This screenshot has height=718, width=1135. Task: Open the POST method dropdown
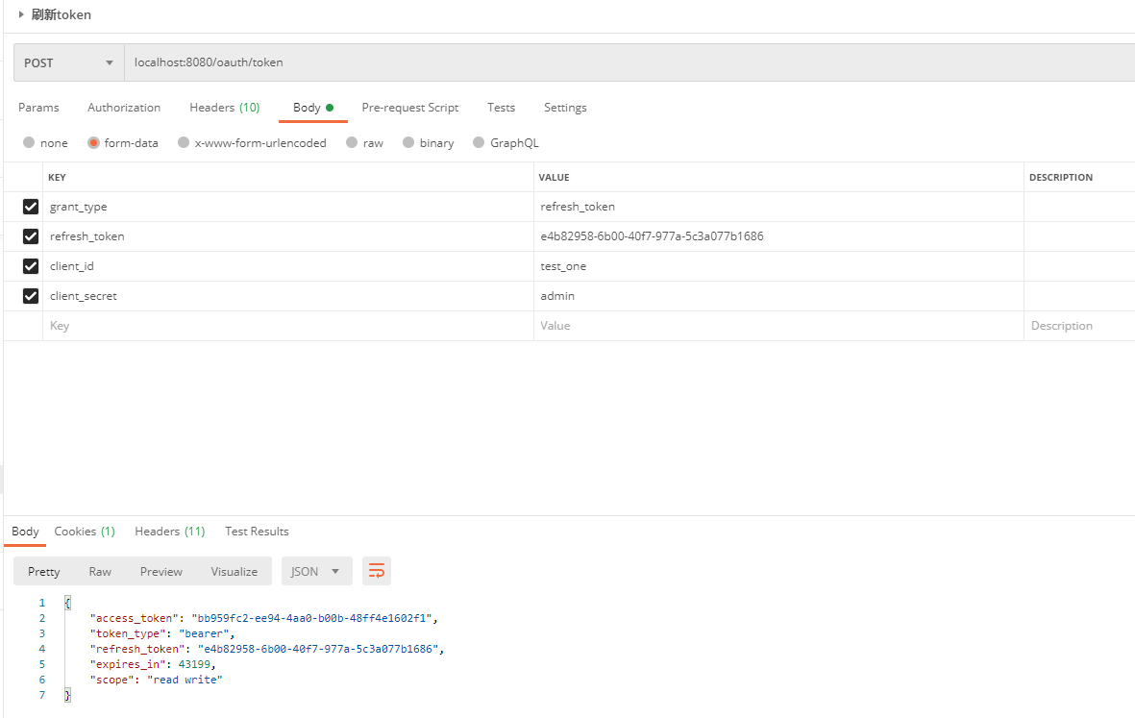coord(68,62)
